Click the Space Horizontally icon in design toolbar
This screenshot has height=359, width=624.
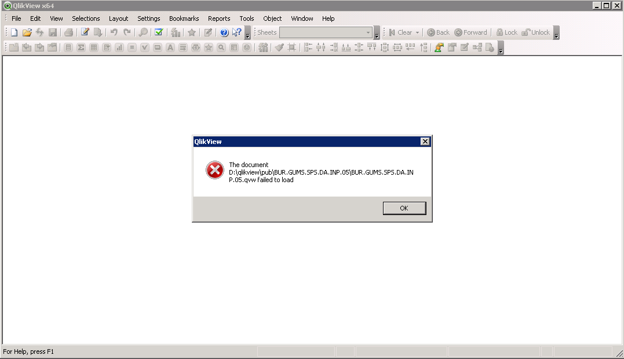tap(397, 47)
